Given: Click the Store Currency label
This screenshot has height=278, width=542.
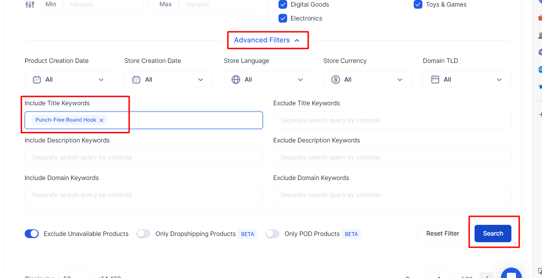Looking at the screenshot, I should [345, 61].
